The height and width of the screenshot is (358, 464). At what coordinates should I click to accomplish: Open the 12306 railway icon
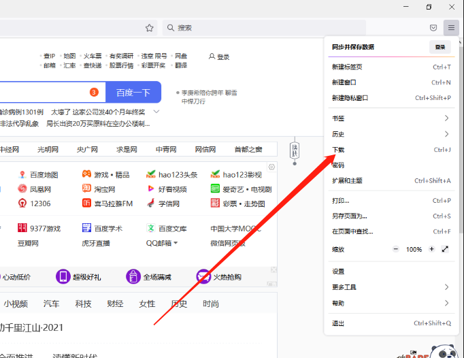22,204
